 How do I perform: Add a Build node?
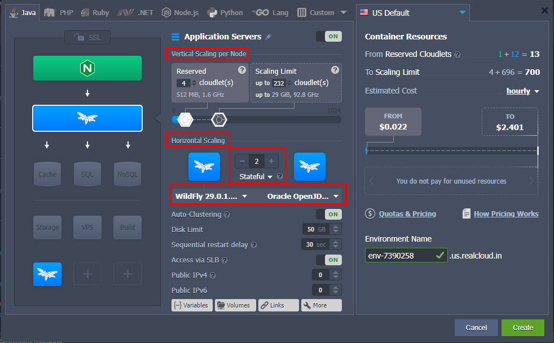click(x=127, y=227)
